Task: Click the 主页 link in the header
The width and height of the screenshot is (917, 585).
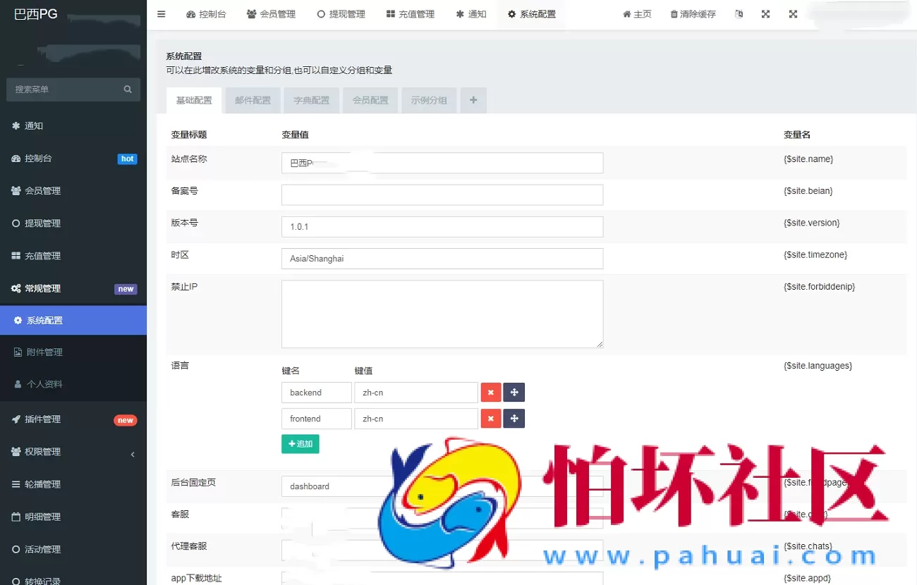Action: pos(637,13)
